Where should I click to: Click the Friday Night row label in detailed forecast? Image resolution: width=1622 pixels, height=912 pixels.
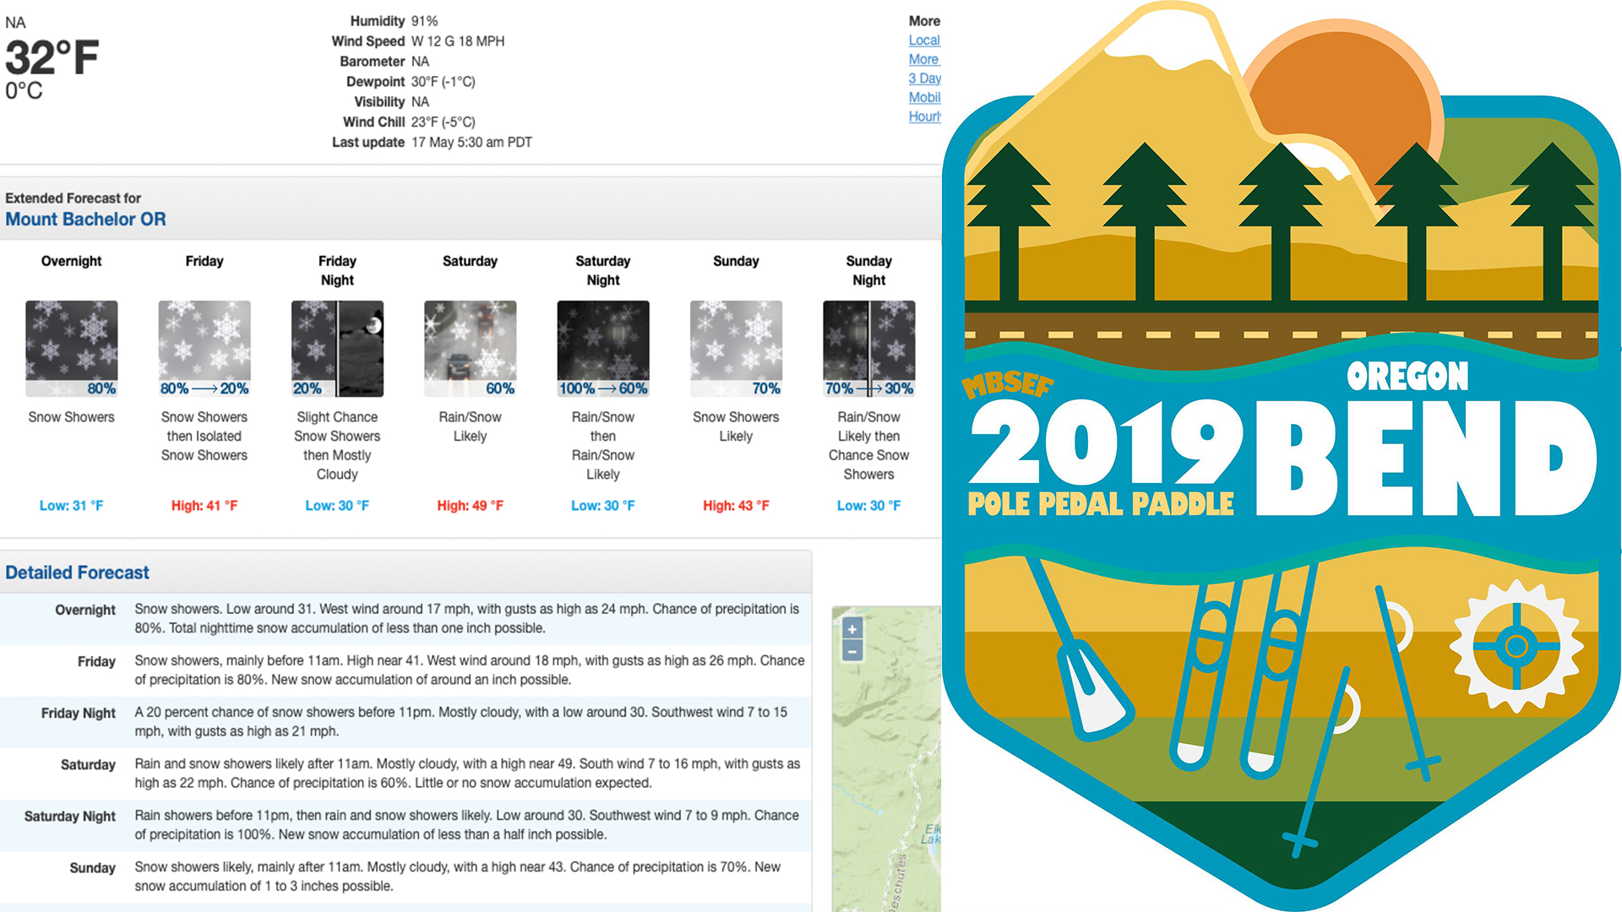pos(79,714)
